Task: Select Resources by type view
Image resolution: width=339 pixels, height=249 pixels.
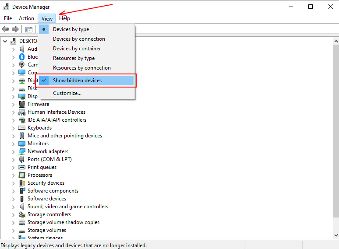Action: coord(87,58)
